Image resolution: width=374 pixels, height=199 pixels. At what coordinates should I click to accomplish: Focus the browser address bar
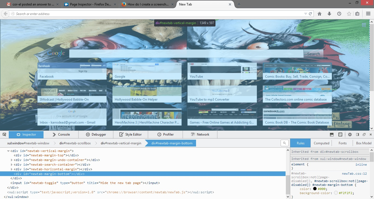click(159, 14)
